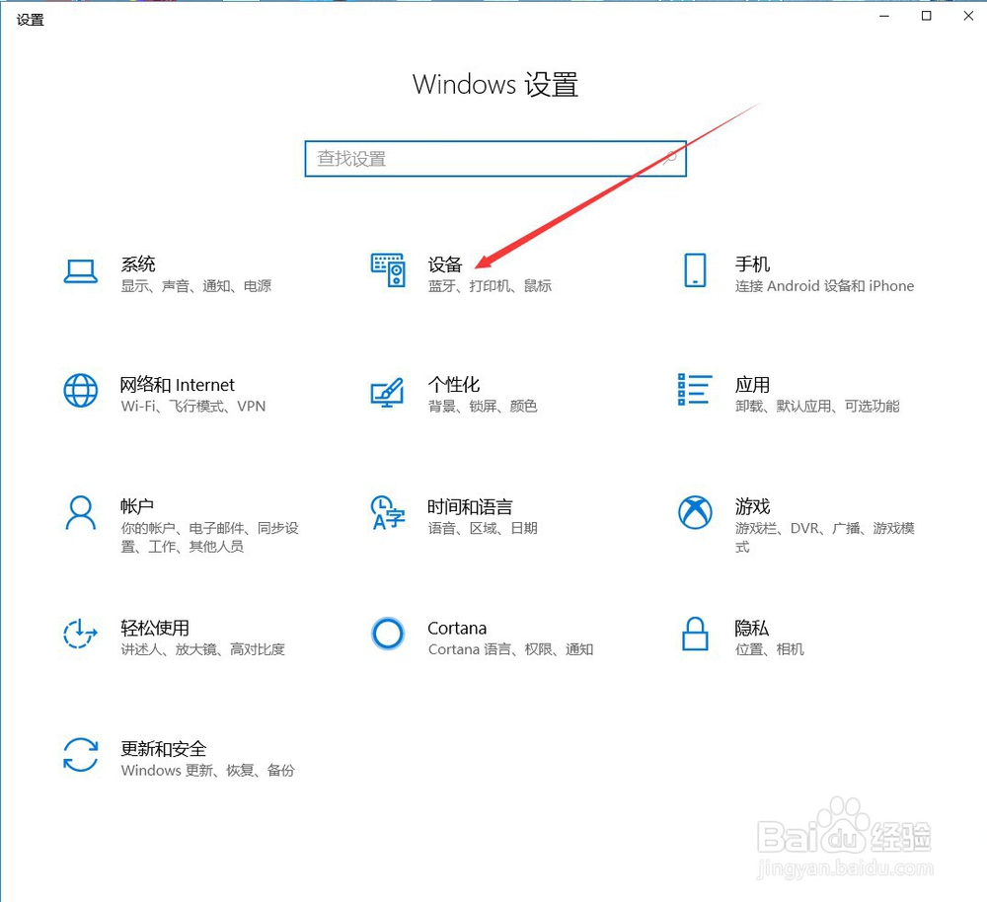
Task: Select the 手机 settings title
Action: click(752, 263)
